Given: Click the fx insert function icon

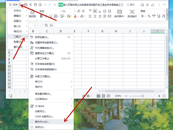Looking at the screenshot, I should click(51, 25).
